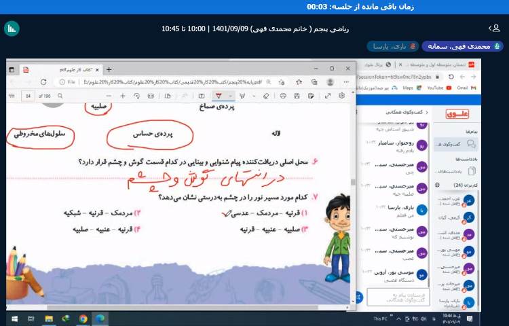The image size is (509, 326).
Task: Select the red Draw pen tool
Action: 219,96
